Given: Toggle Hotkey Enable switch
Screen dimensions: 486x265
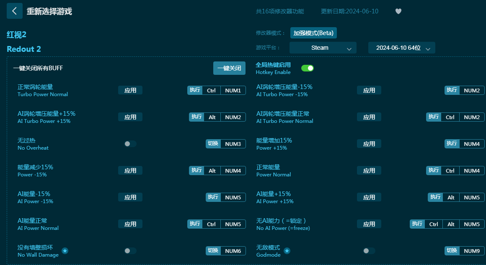Looking at the screenshot, I should tap(308, 68).
